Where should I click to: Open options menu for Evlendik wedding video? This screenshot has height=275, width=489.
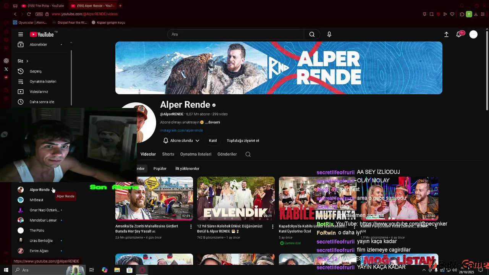coord(273,226)
